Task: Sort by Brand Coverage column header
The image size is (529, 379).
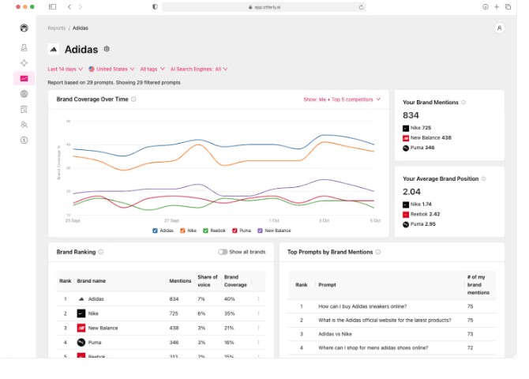Action: (x=235, y=281)
